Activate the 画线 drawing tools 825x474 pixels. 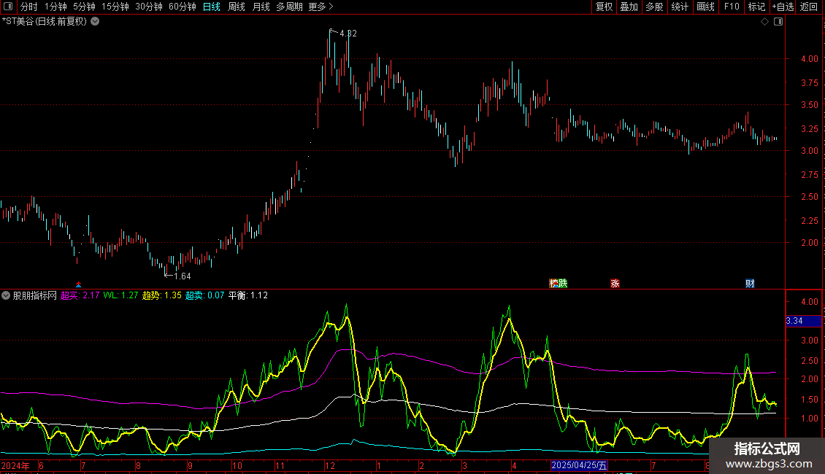pyautogui.click(x=705, y=7)
